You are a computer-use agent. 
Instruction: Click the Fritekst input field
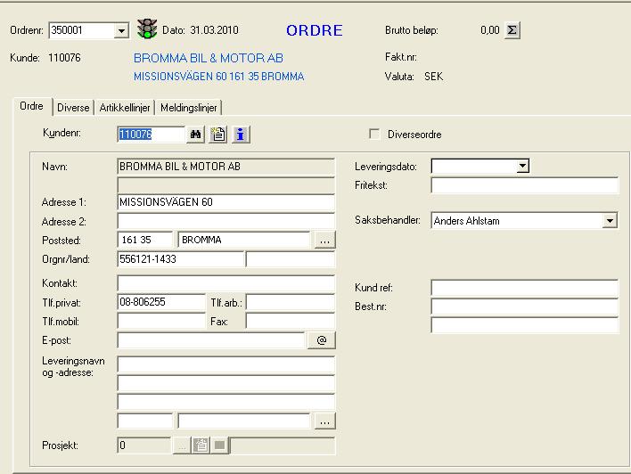[524, 185]
